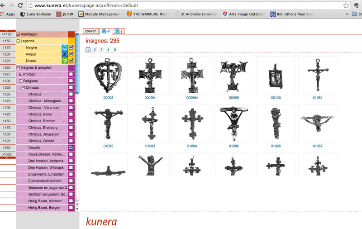Open the Luna Bodleian bookmark
362x229 pixels.
(x=35, y=14)
